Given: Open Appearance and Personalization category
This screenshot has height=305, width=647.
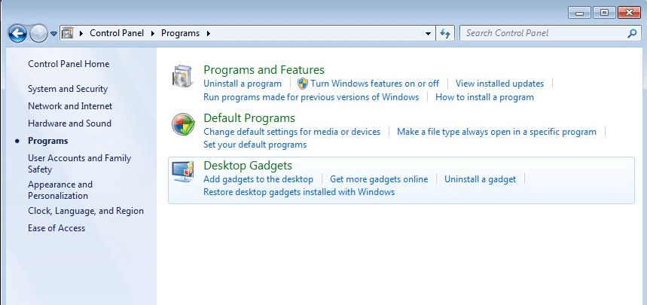Looking at the screenshot, I should click(x=60, y=190).
